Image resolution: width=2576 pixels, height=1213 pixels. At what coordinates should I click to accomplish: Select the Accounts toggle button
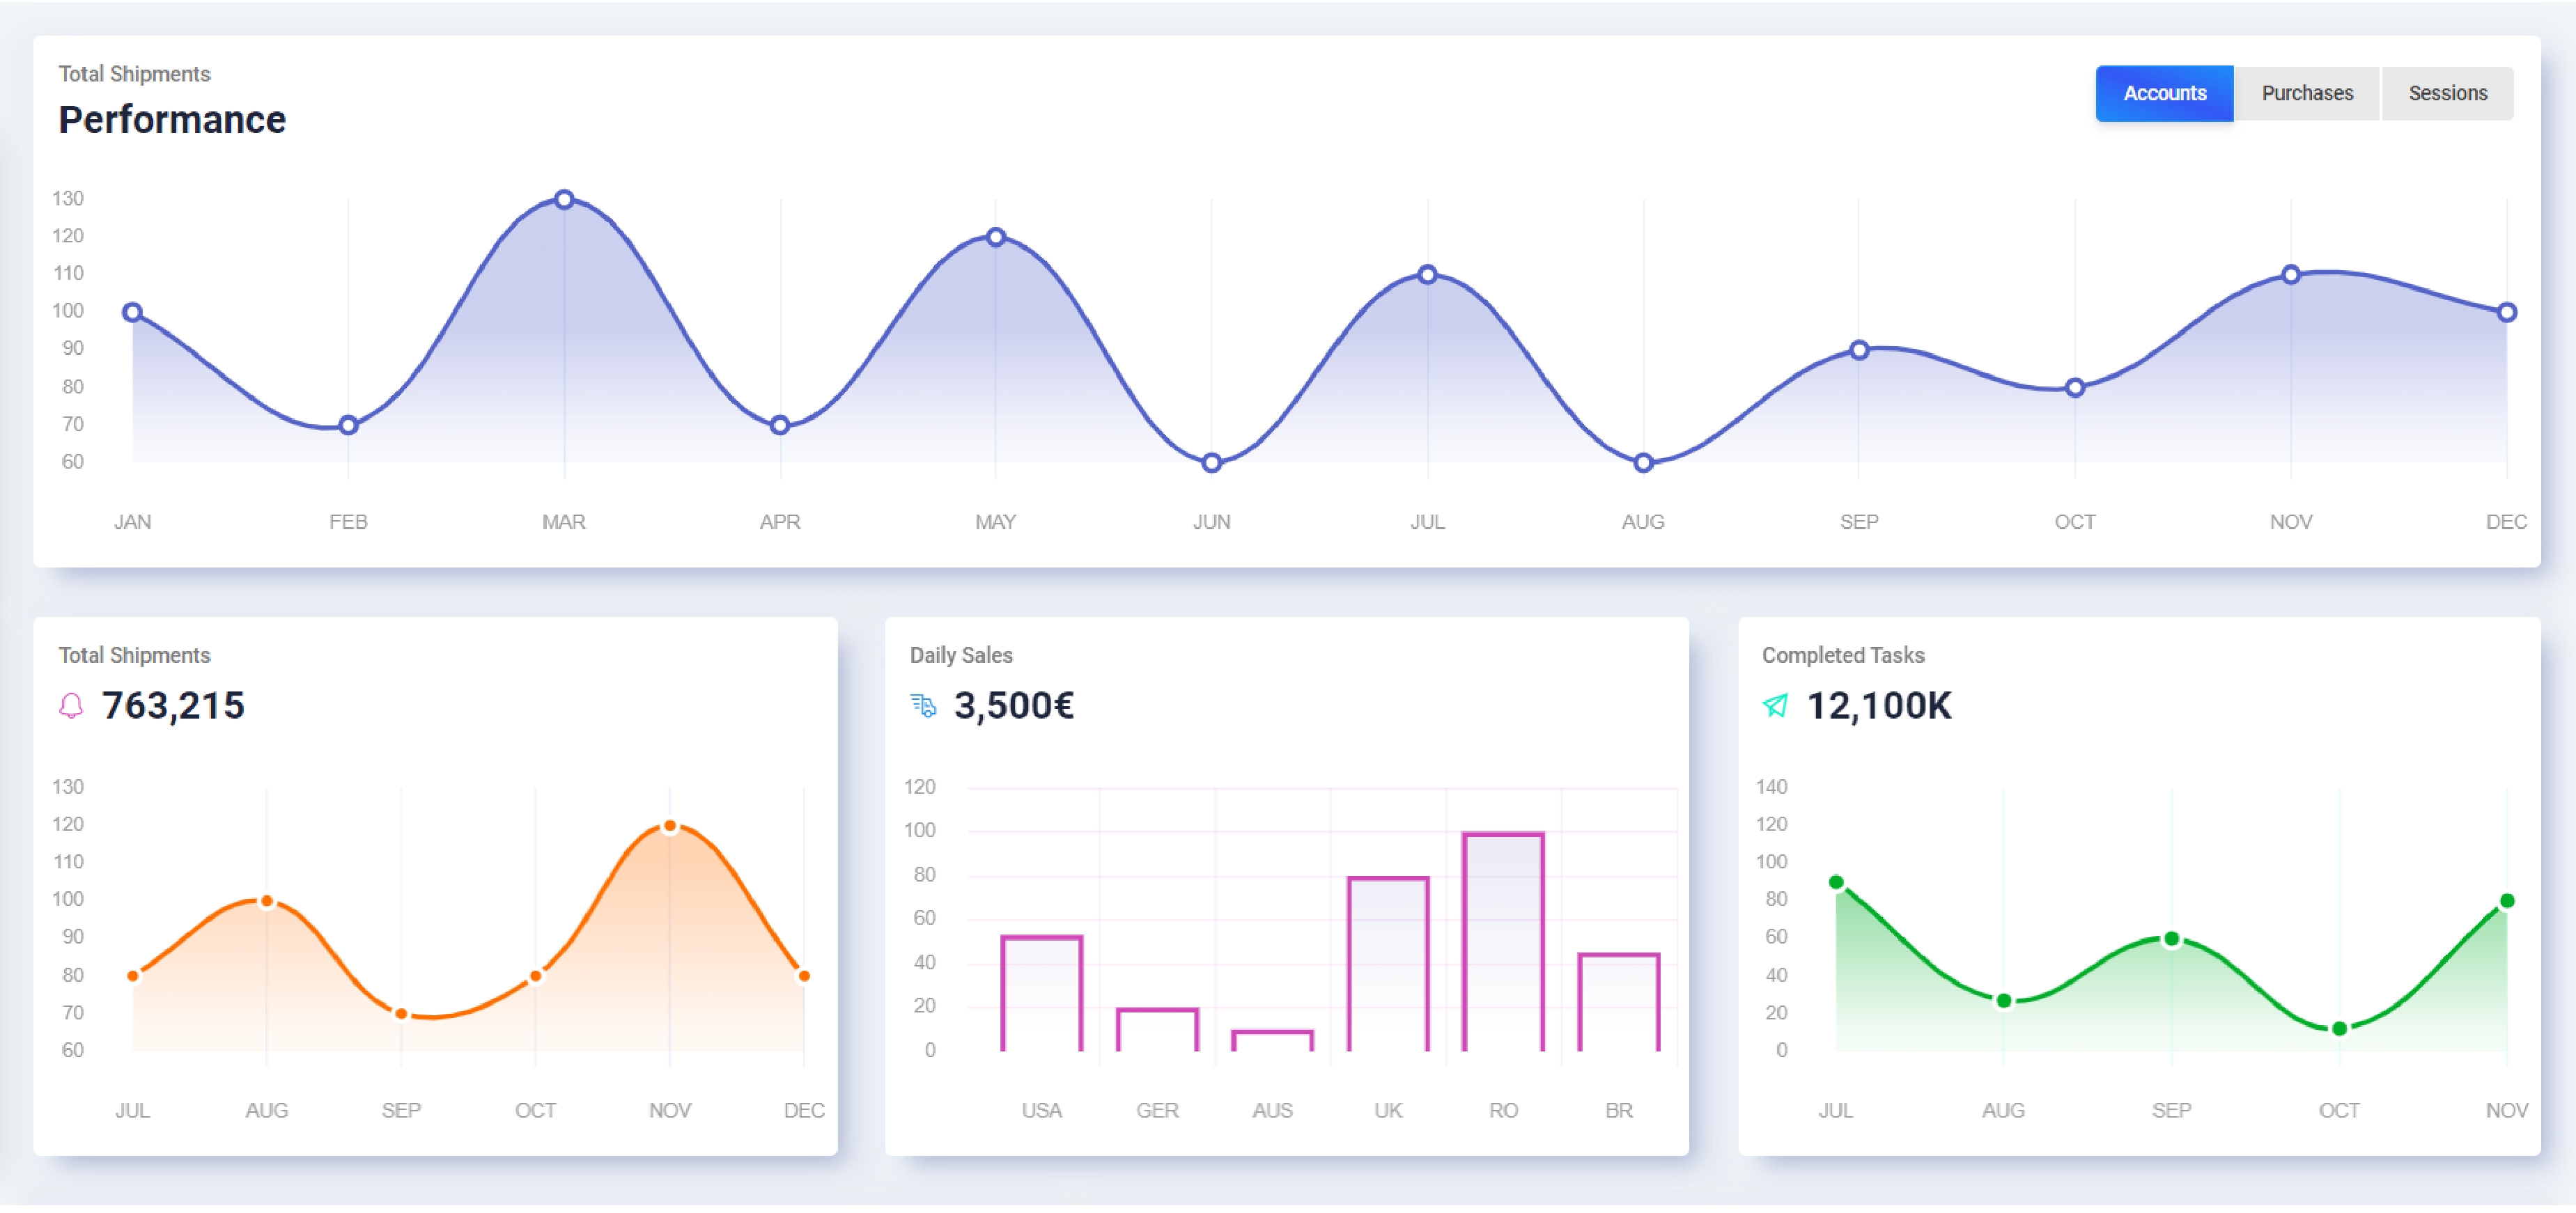point(2164,93)
